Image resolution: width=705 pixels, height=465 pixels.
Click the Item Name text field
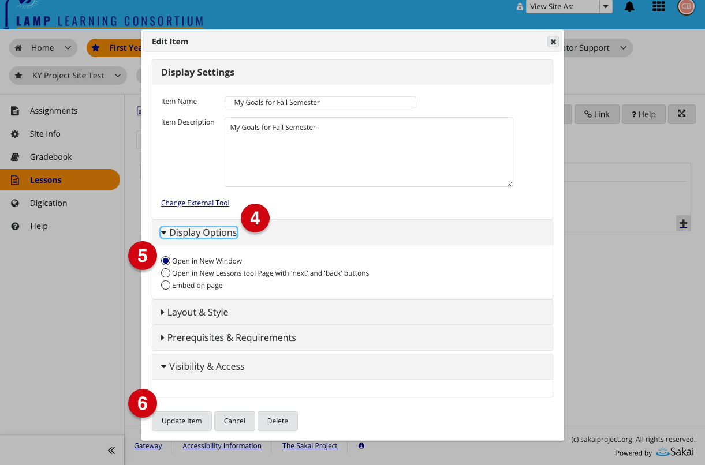point(320,102)
